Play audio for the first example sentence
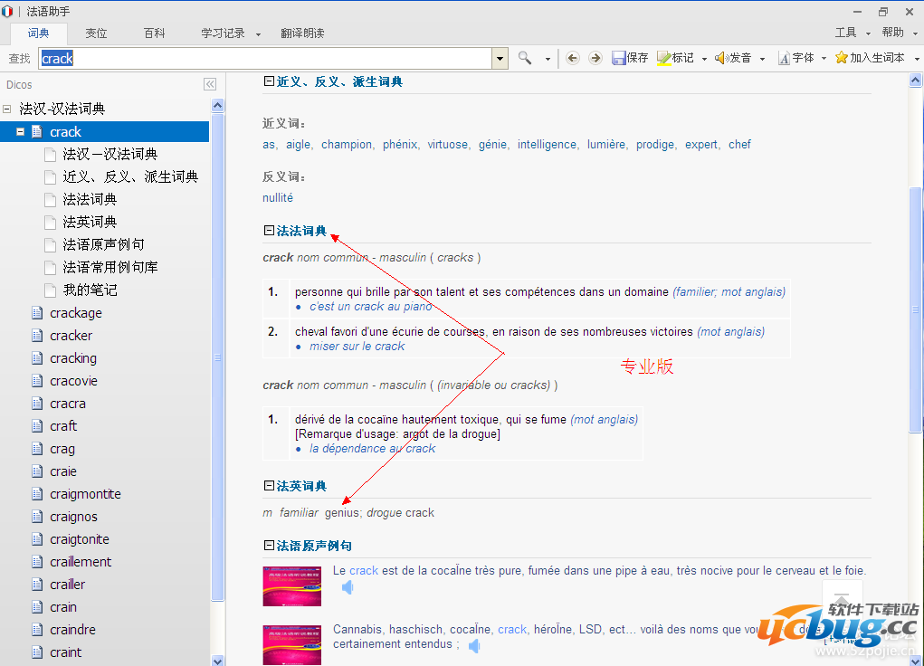The height and width of the screenshot is (666, 924). pos(348,587)
